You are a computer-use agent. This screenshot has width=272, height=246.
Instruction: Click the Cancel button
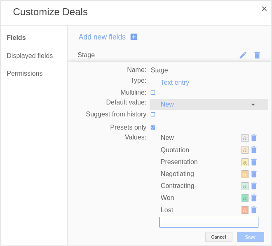[218, 237]
